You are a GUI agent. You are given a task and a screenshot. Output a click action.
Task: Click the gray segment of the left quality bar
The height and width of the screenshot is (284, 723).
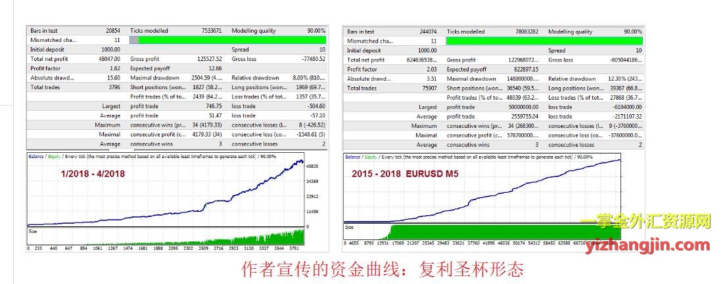(x=134, y=41)
